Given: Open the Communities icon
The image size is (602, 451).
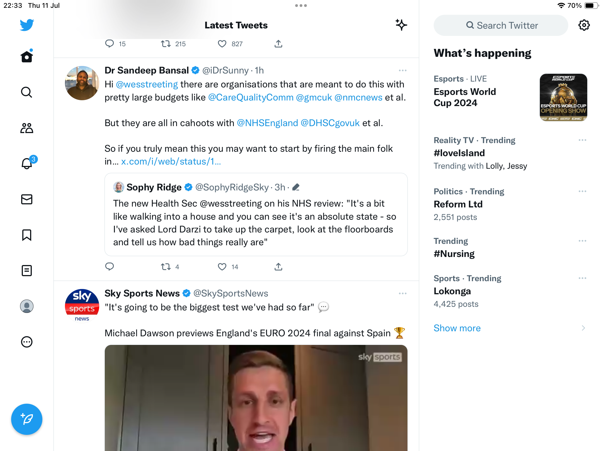Looking at the screenshot, I should pyautogui.click(x=27, y=128).
